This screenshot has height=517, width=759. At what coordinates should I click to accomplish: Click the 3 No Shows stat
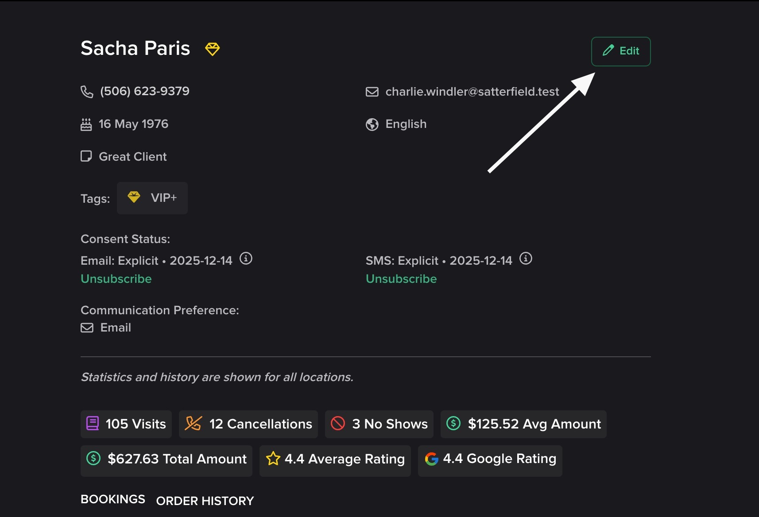click(379, 424)
